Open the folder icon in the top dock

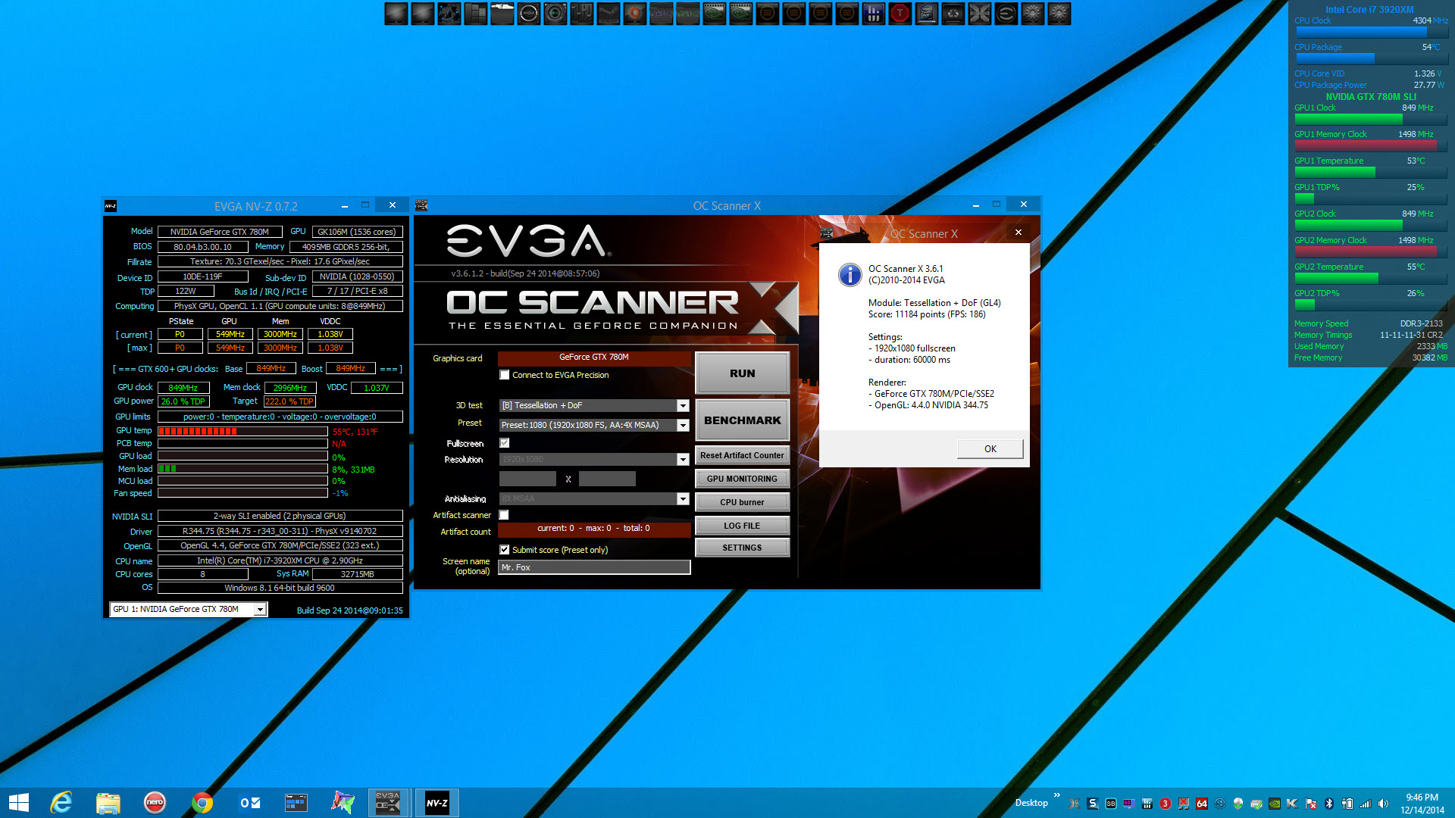pos(502,13)
